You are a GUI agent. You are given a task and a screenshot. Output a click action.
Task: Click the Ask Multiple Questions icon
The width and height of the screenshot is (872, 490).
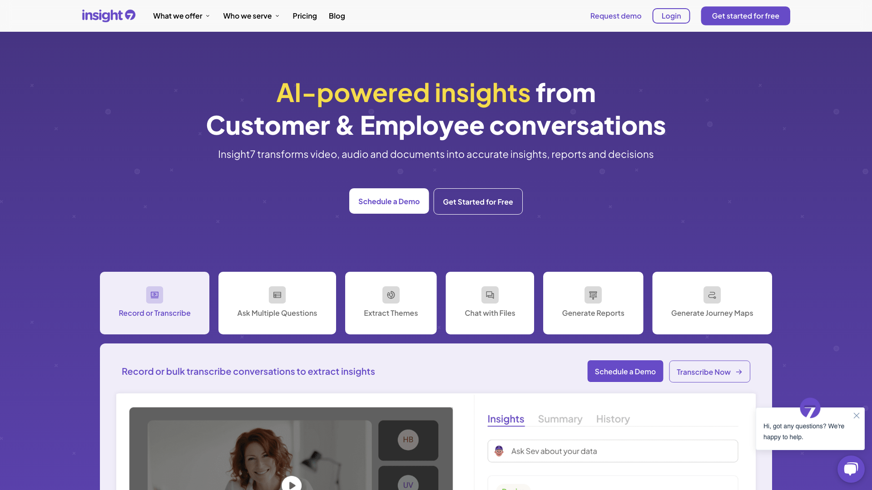coord(277,295)
